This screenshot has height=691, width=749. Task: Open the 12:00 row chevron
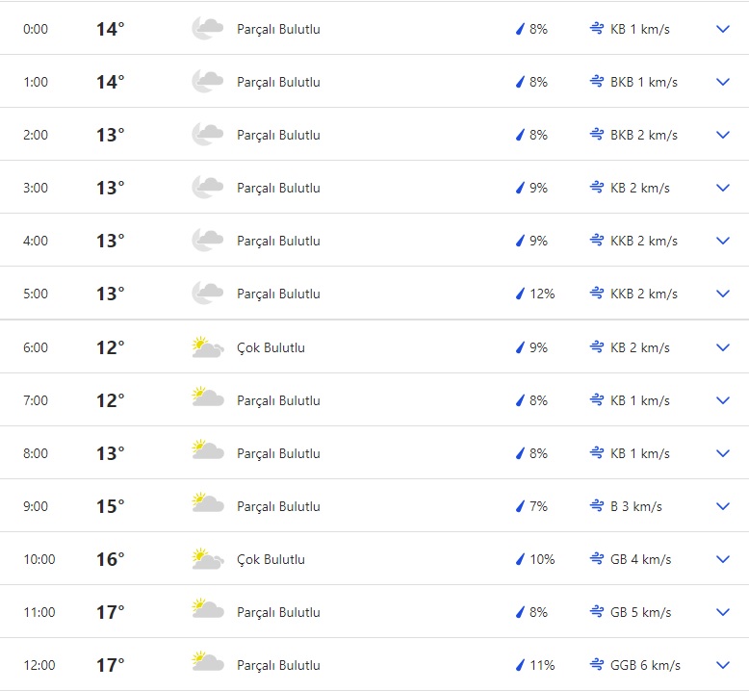point(723,665)
